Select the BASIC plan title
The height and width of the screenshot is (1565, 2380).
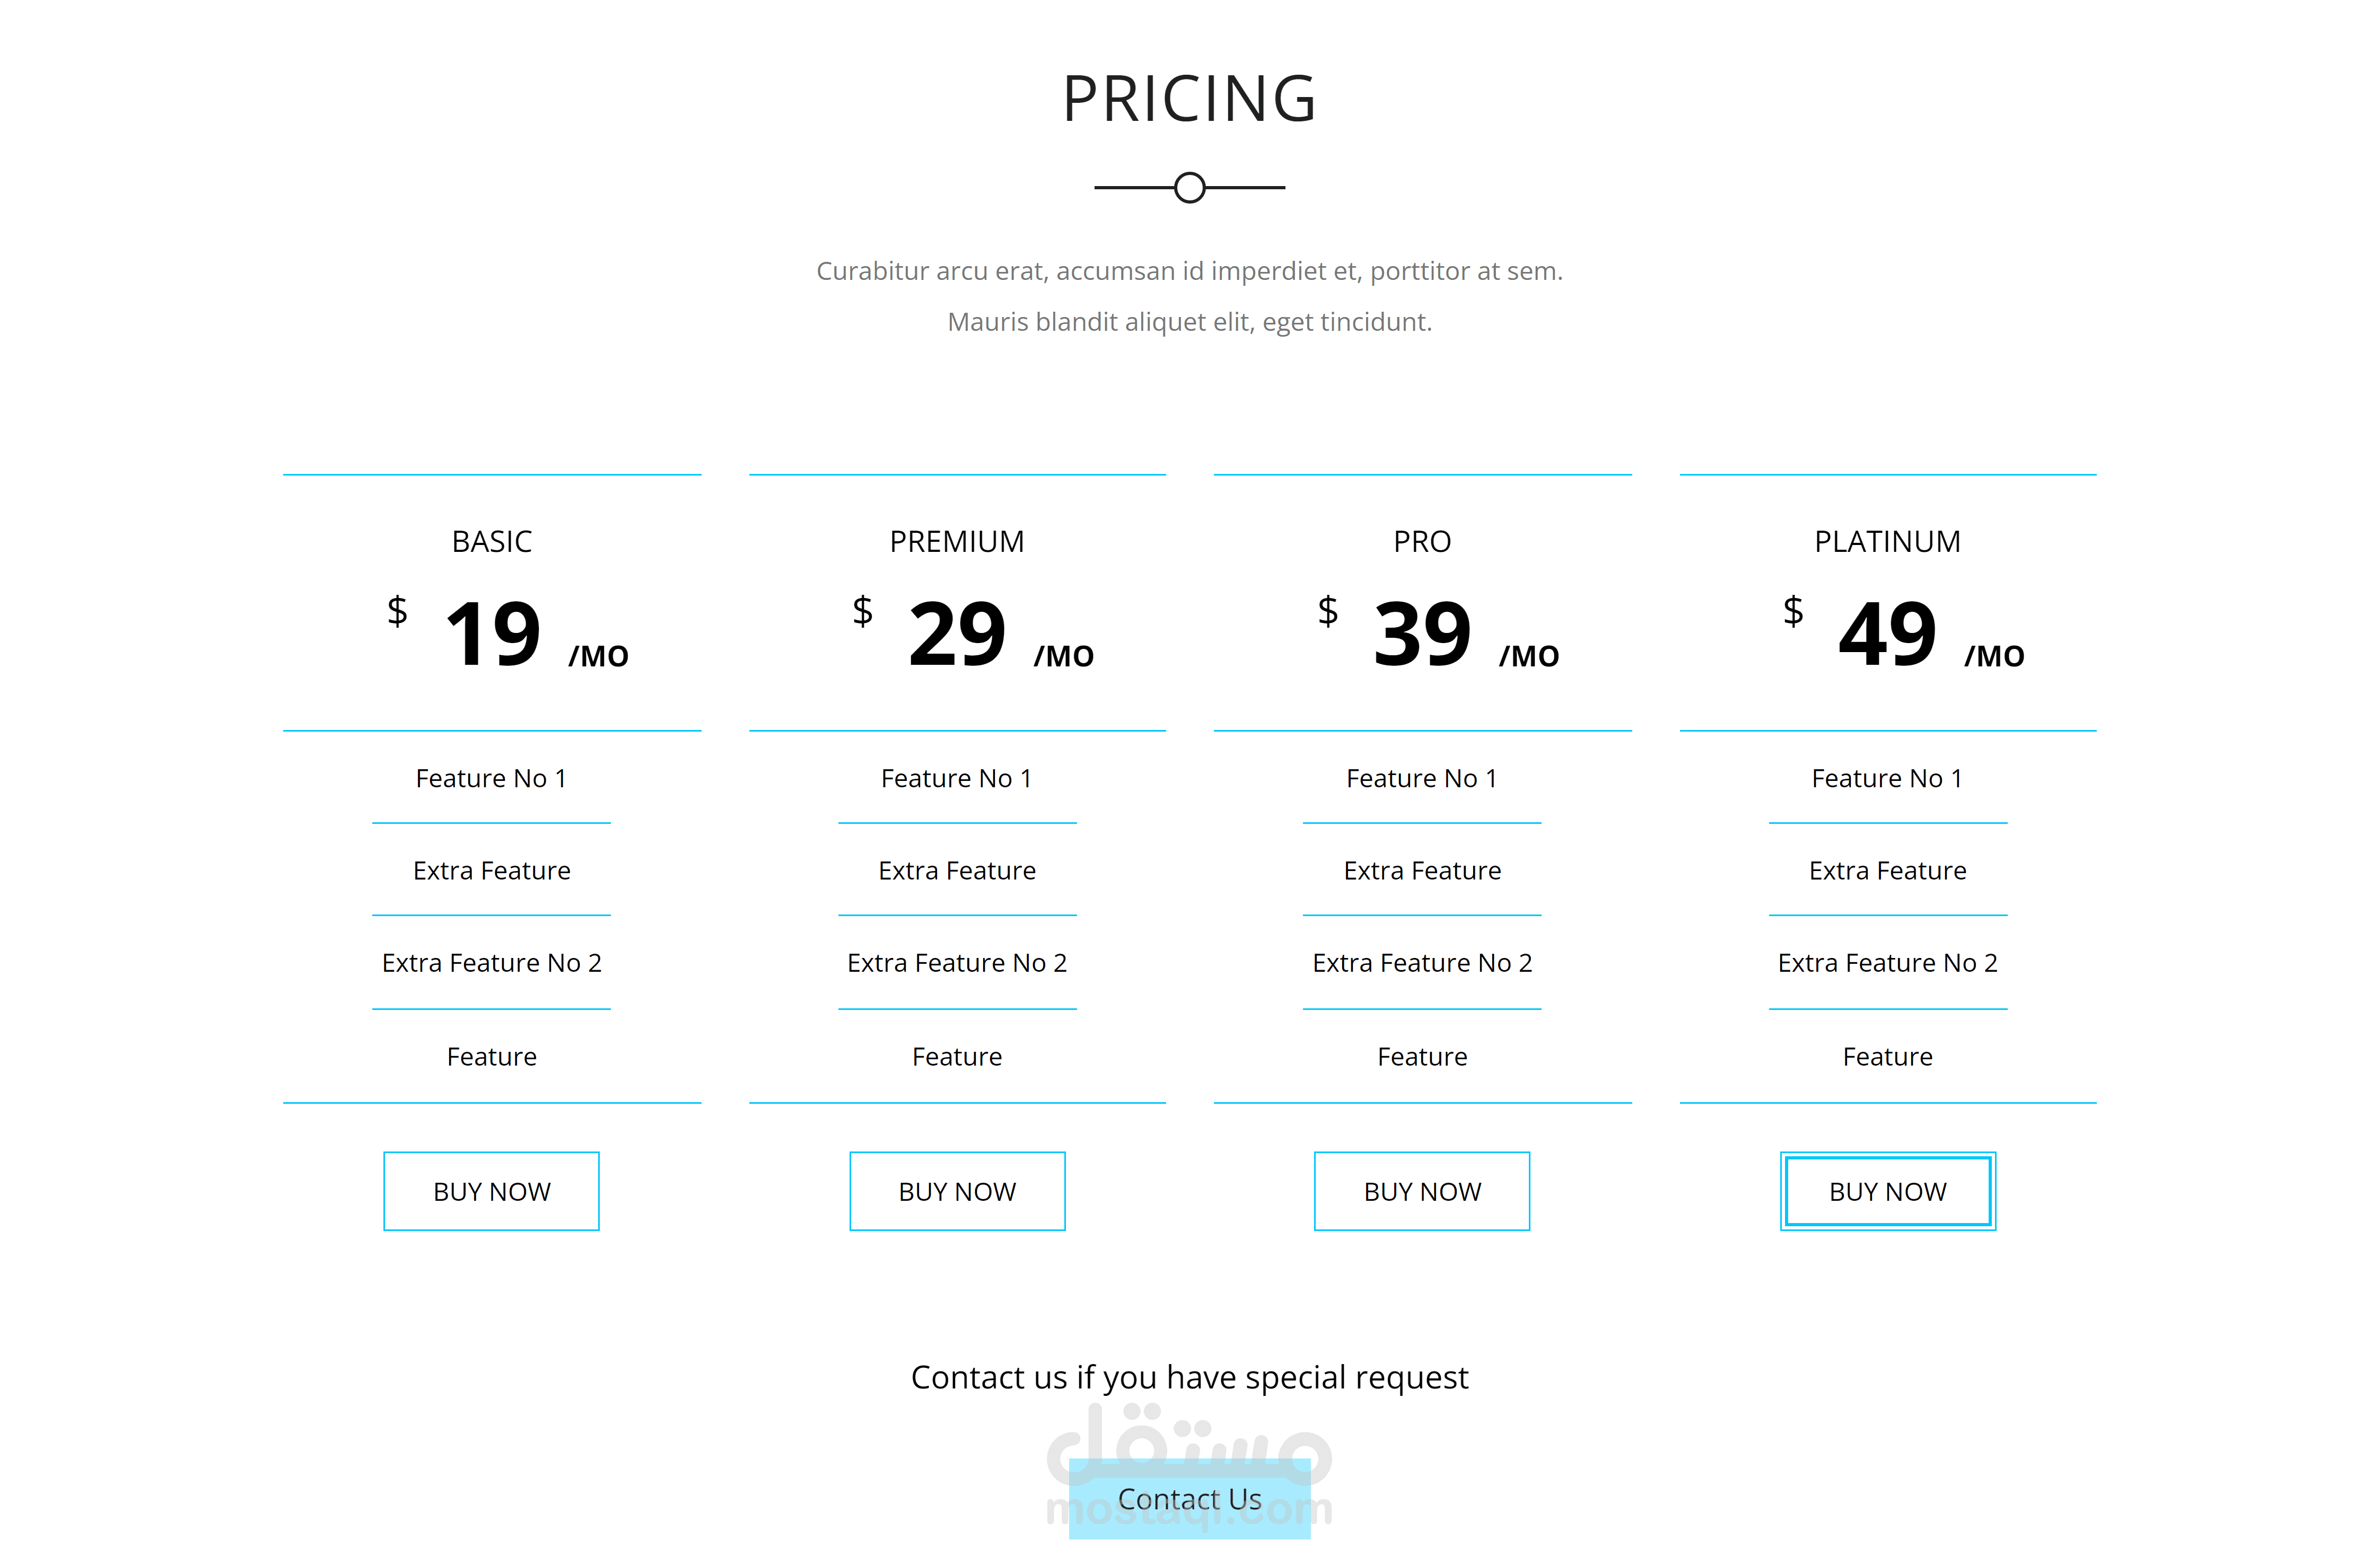(491, 541)
